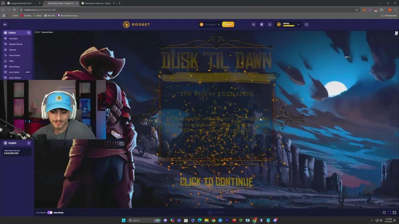Open the Gmail bookmark
This screenshot has width=399, height=224.
14,15
